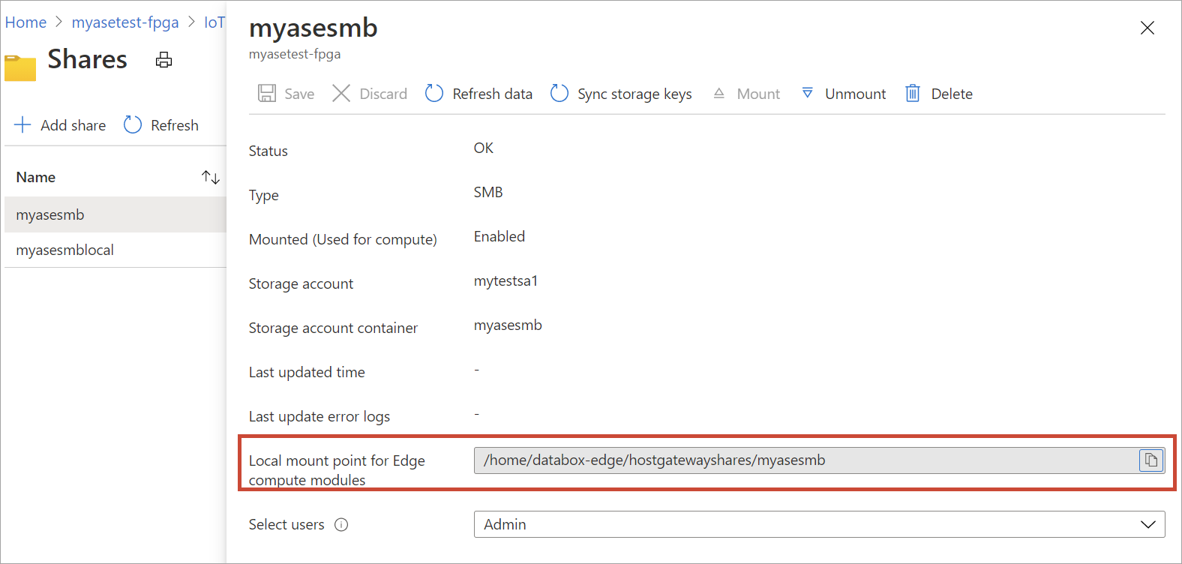
Task: Click the Discard X icon
Action: [341, 93]
